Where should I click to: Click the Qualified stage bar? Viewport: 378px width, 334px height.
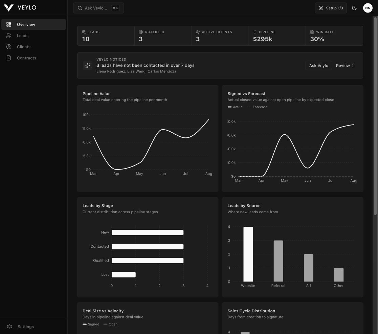click(x=148, y=260)
